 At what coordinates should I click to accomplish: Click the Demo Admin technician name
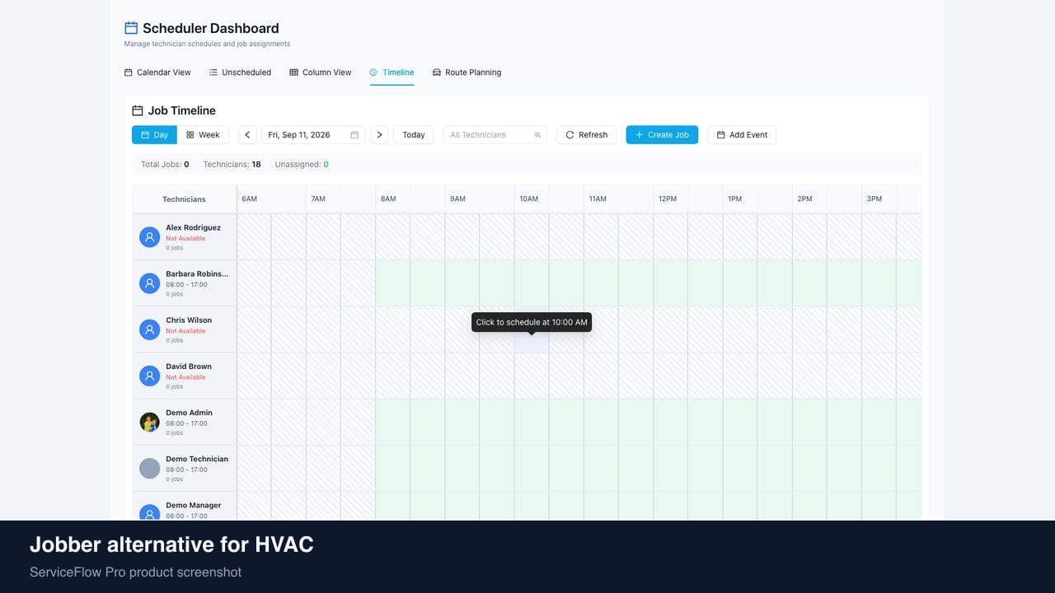(189, 413)
